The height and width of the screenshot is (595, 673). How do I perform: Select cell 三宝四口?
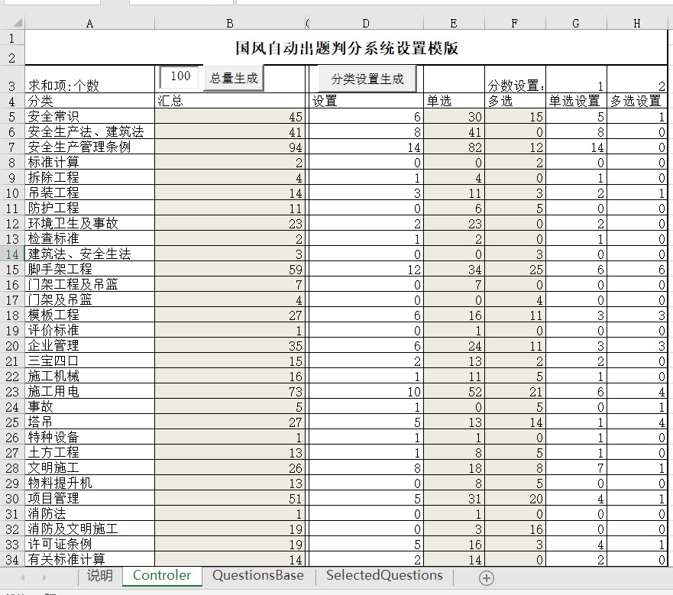pos(89,361)
